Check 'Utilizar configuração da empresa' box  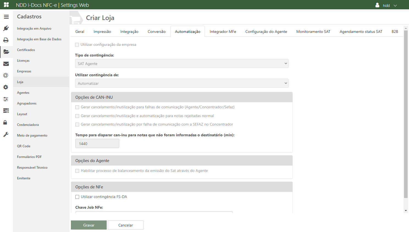pyautogui.click(x=77, y=45)
